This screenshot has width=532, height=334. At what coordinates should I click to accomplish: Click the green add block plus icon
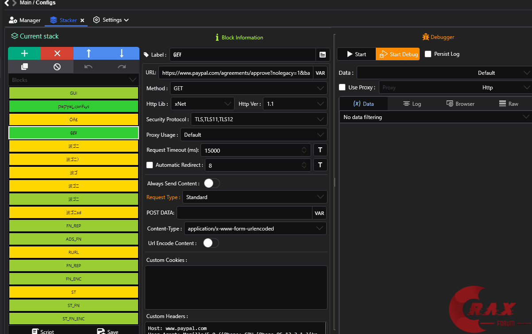click(x=24, y=54)
